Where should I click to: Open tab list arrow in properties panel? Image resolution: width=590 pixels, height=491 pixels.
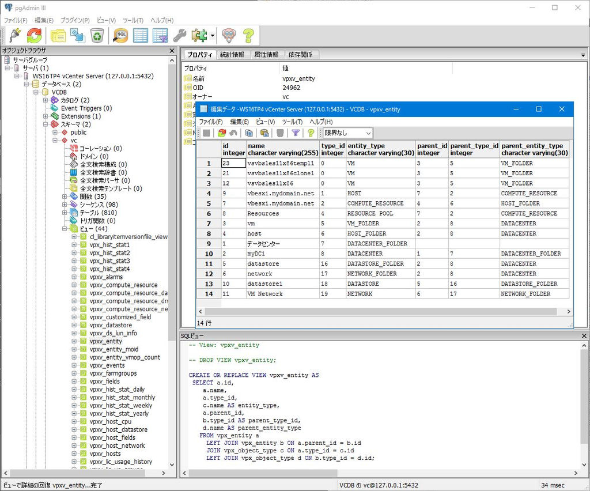[x=583, y=55]
